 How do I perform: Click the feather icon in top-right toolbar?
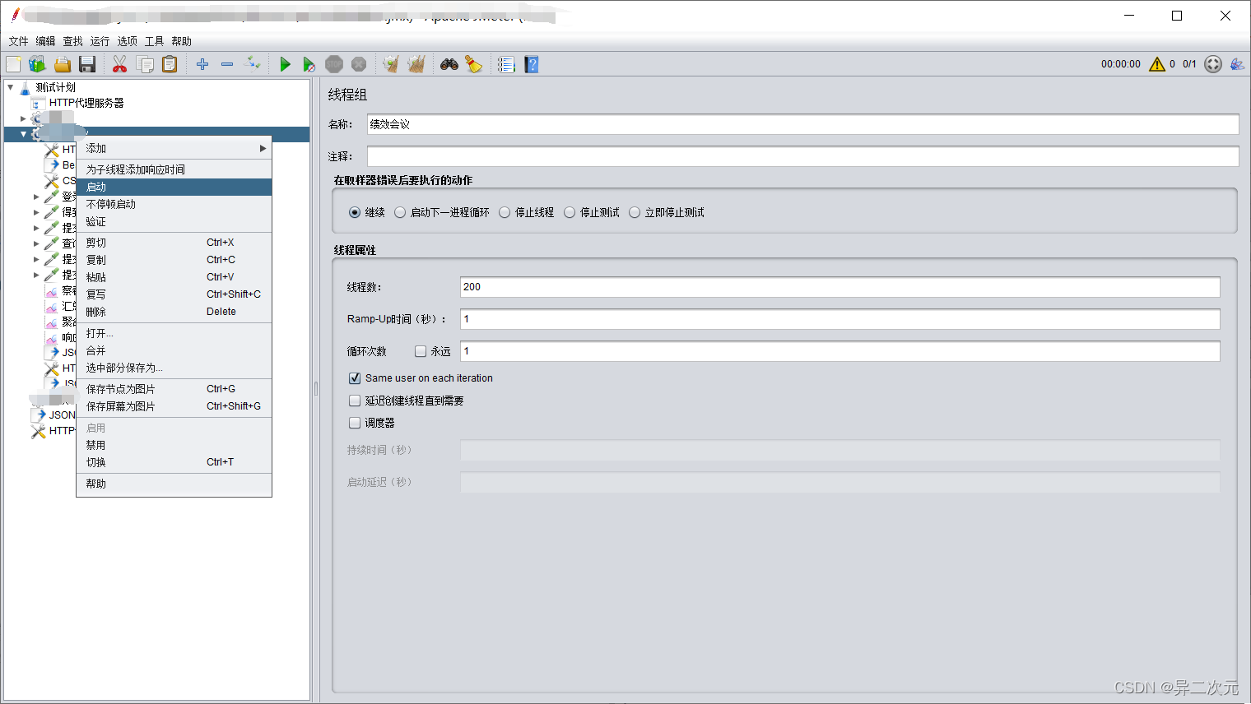(x=1237, y=64)
